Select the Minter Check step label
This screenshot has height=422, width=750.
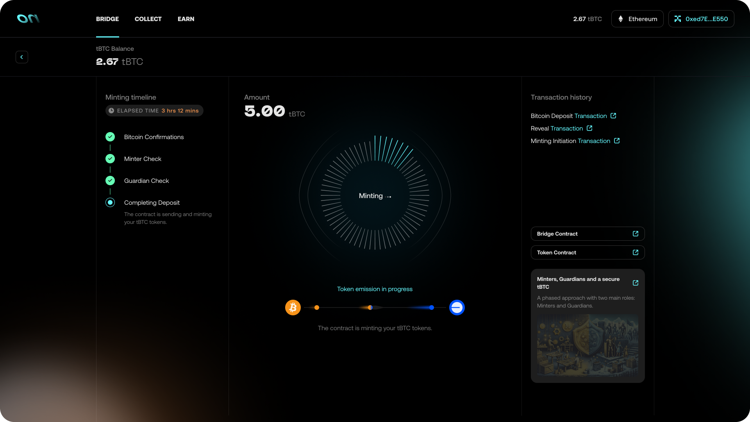coord(143,159)
